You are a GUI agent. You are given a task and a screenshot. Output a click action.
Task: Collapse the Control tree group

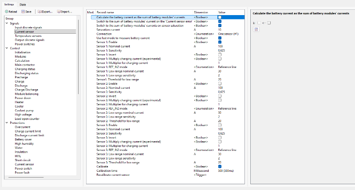[7, 48]
